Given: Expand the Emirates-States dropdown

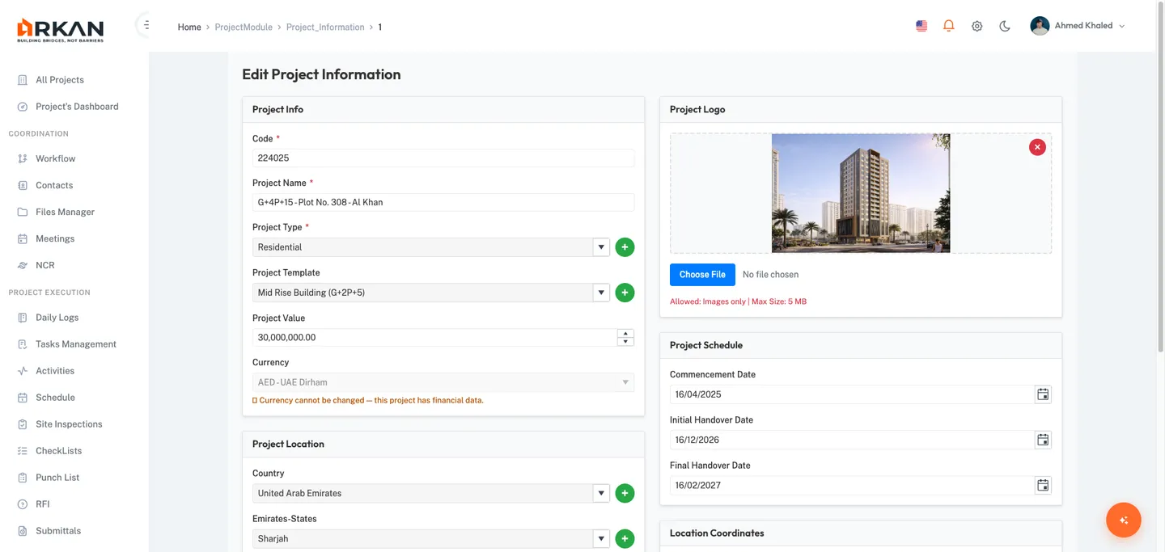Looking at the screenshot, I should click(600, 539).
